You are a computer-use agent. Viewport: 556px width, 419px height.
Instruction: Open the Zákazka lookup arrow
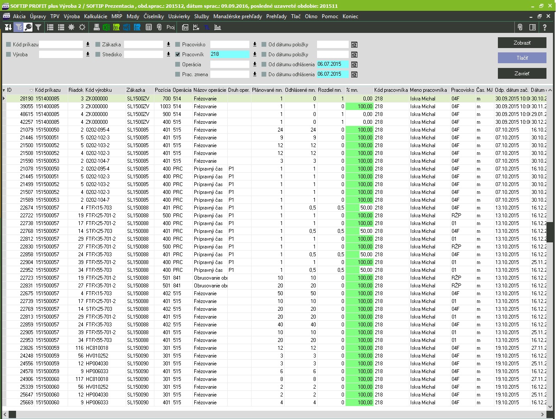click(168, 45)
